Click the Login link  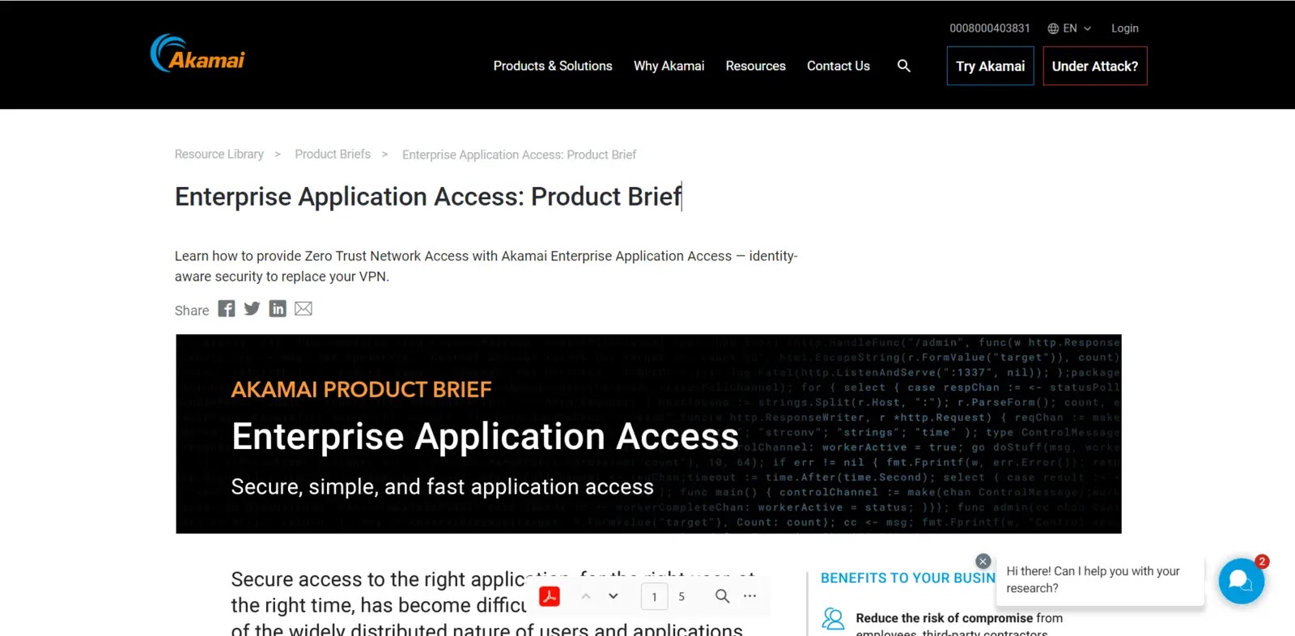1125,28
